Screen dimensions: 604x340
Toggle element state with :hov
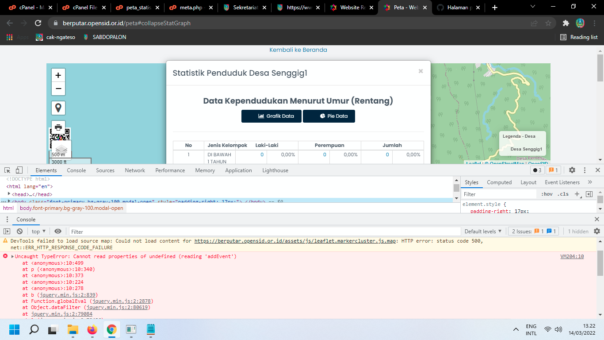547,194
